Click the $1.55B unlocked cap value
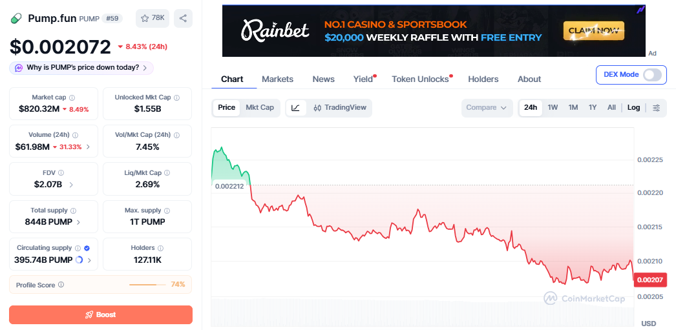The height and width of the screenshot is (330, 676). 147,109
